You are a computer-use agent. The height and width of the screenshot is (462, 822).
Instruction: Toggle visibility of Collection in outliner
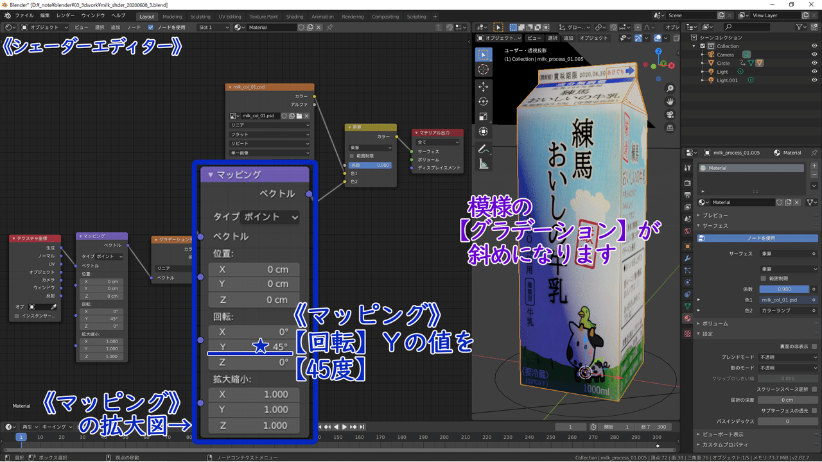(x=814, y=46)
